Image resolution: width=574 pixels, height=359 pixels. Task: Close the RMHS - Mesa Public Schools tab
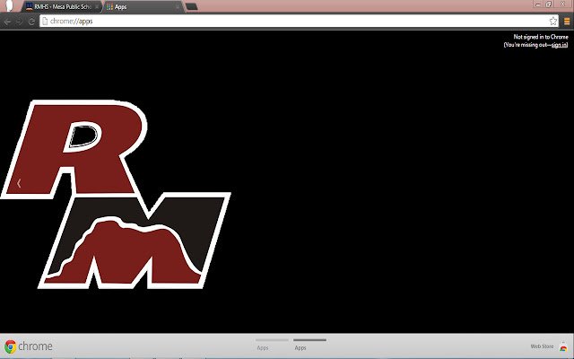pos(97,7)
